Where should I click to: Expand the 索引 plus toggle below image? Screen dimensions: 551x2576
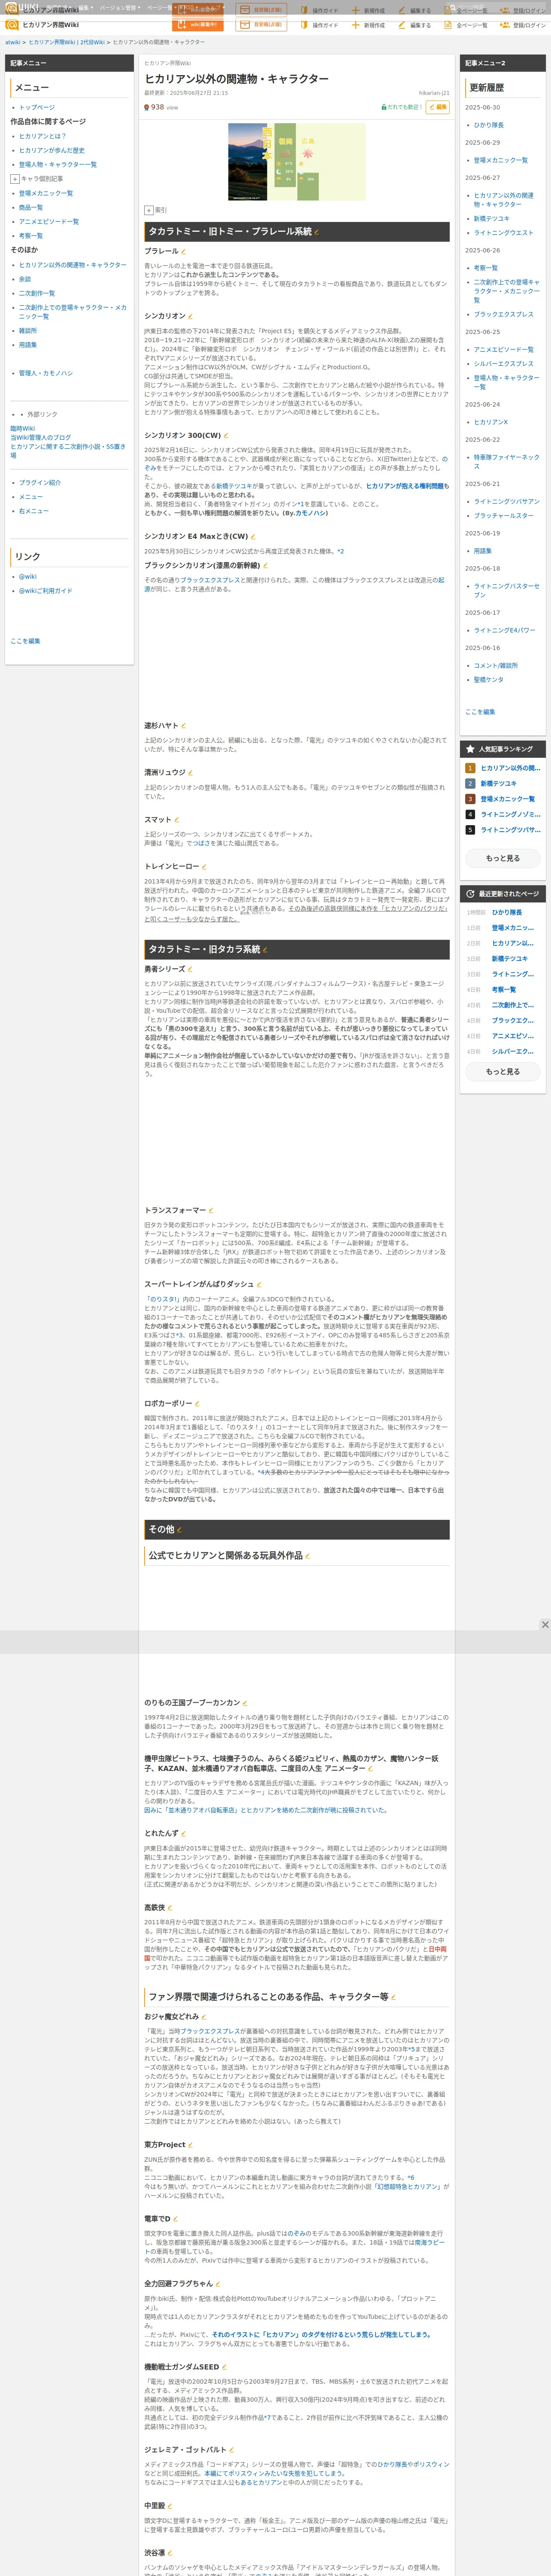tap(149, 210)
